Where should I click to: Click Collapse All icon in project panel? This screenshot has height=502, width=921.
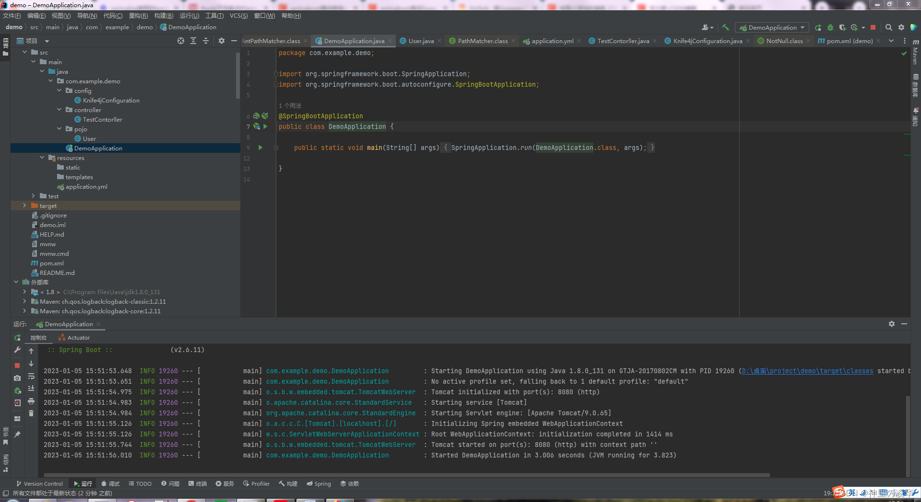tap(206, 41)
